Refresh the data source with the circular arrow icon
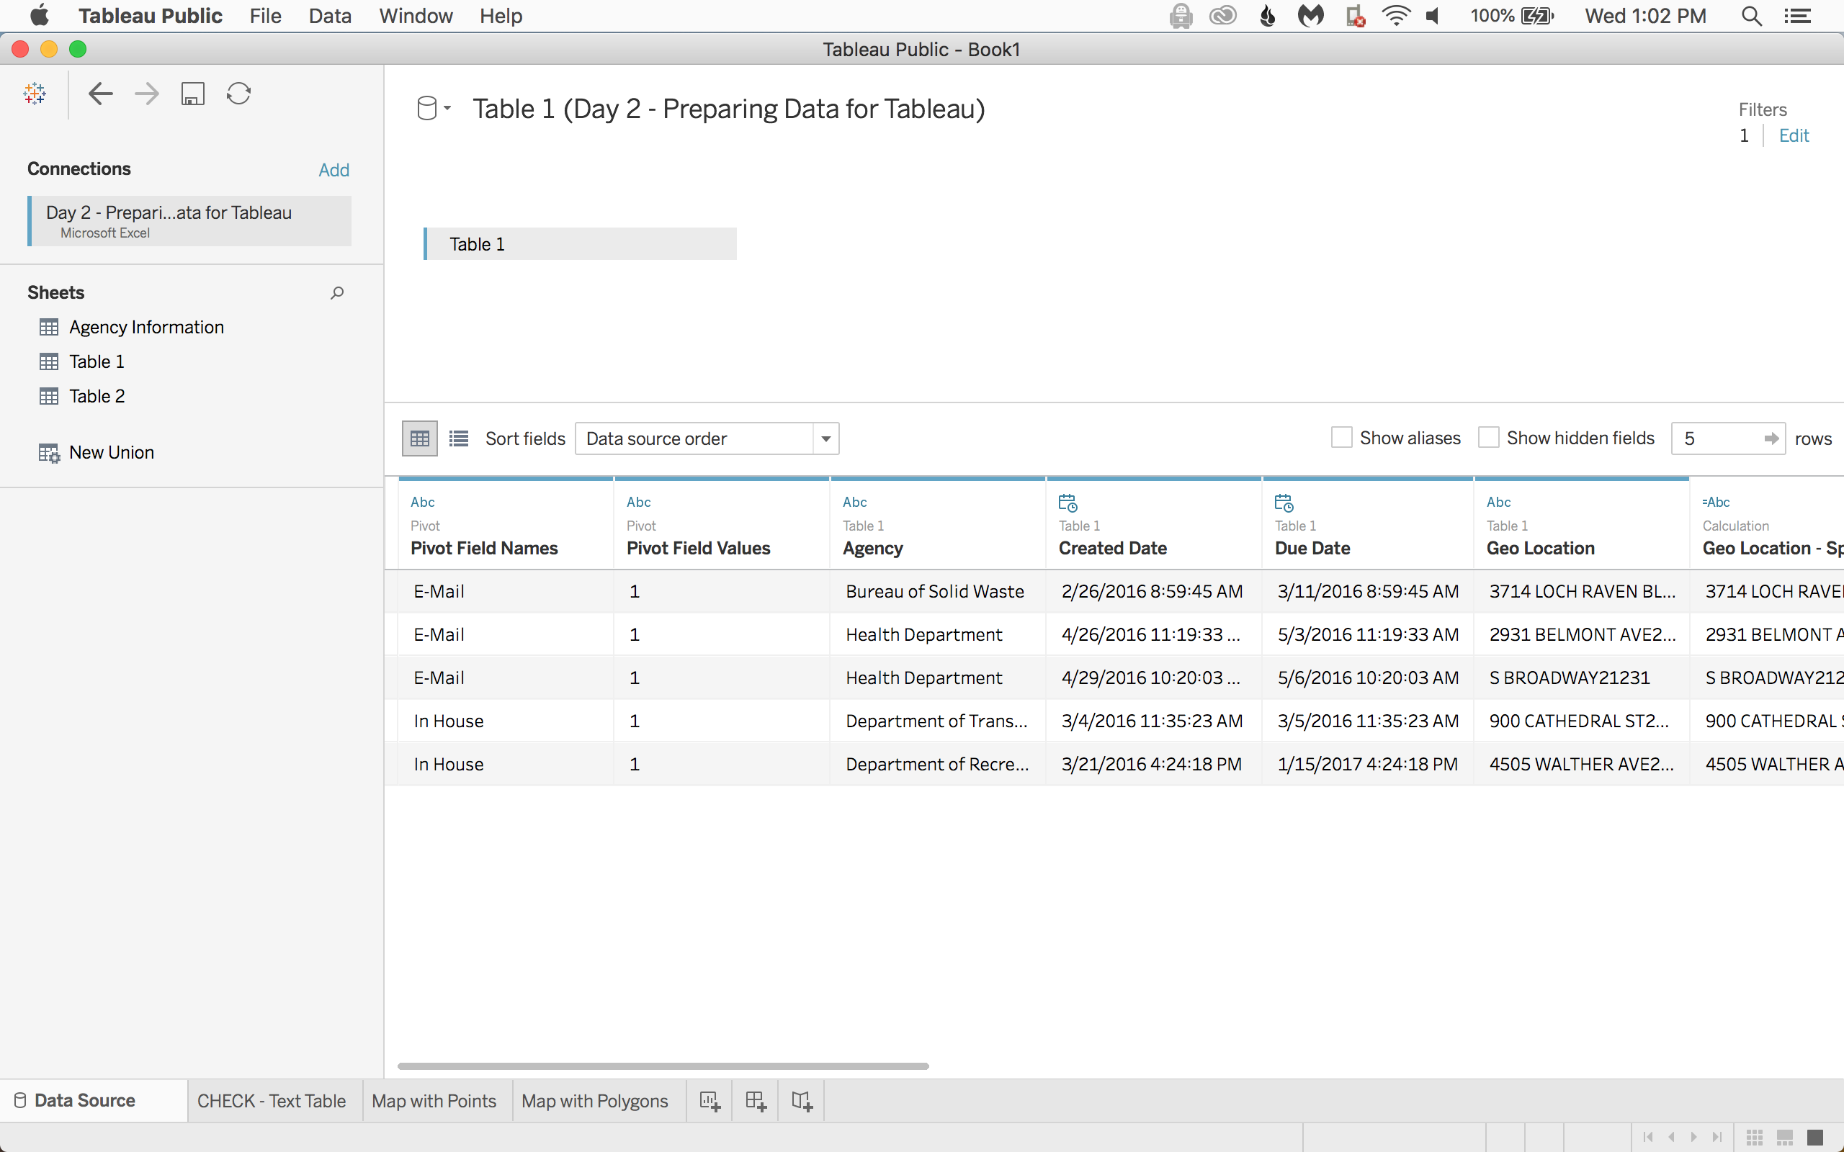 [x=238, y=94]
